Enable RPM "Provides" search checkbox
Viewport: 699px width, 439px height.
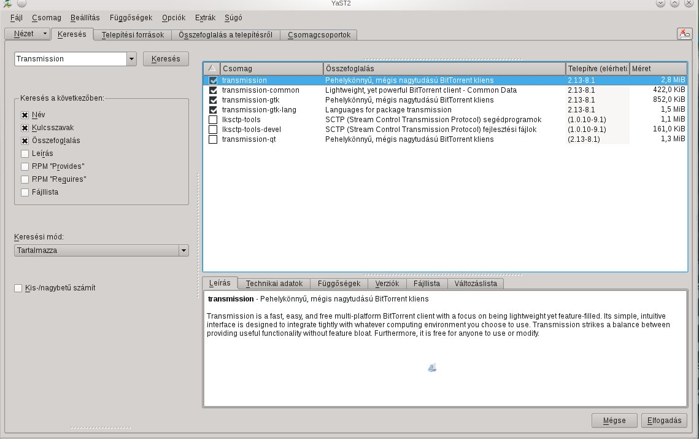tap(25, 167)
